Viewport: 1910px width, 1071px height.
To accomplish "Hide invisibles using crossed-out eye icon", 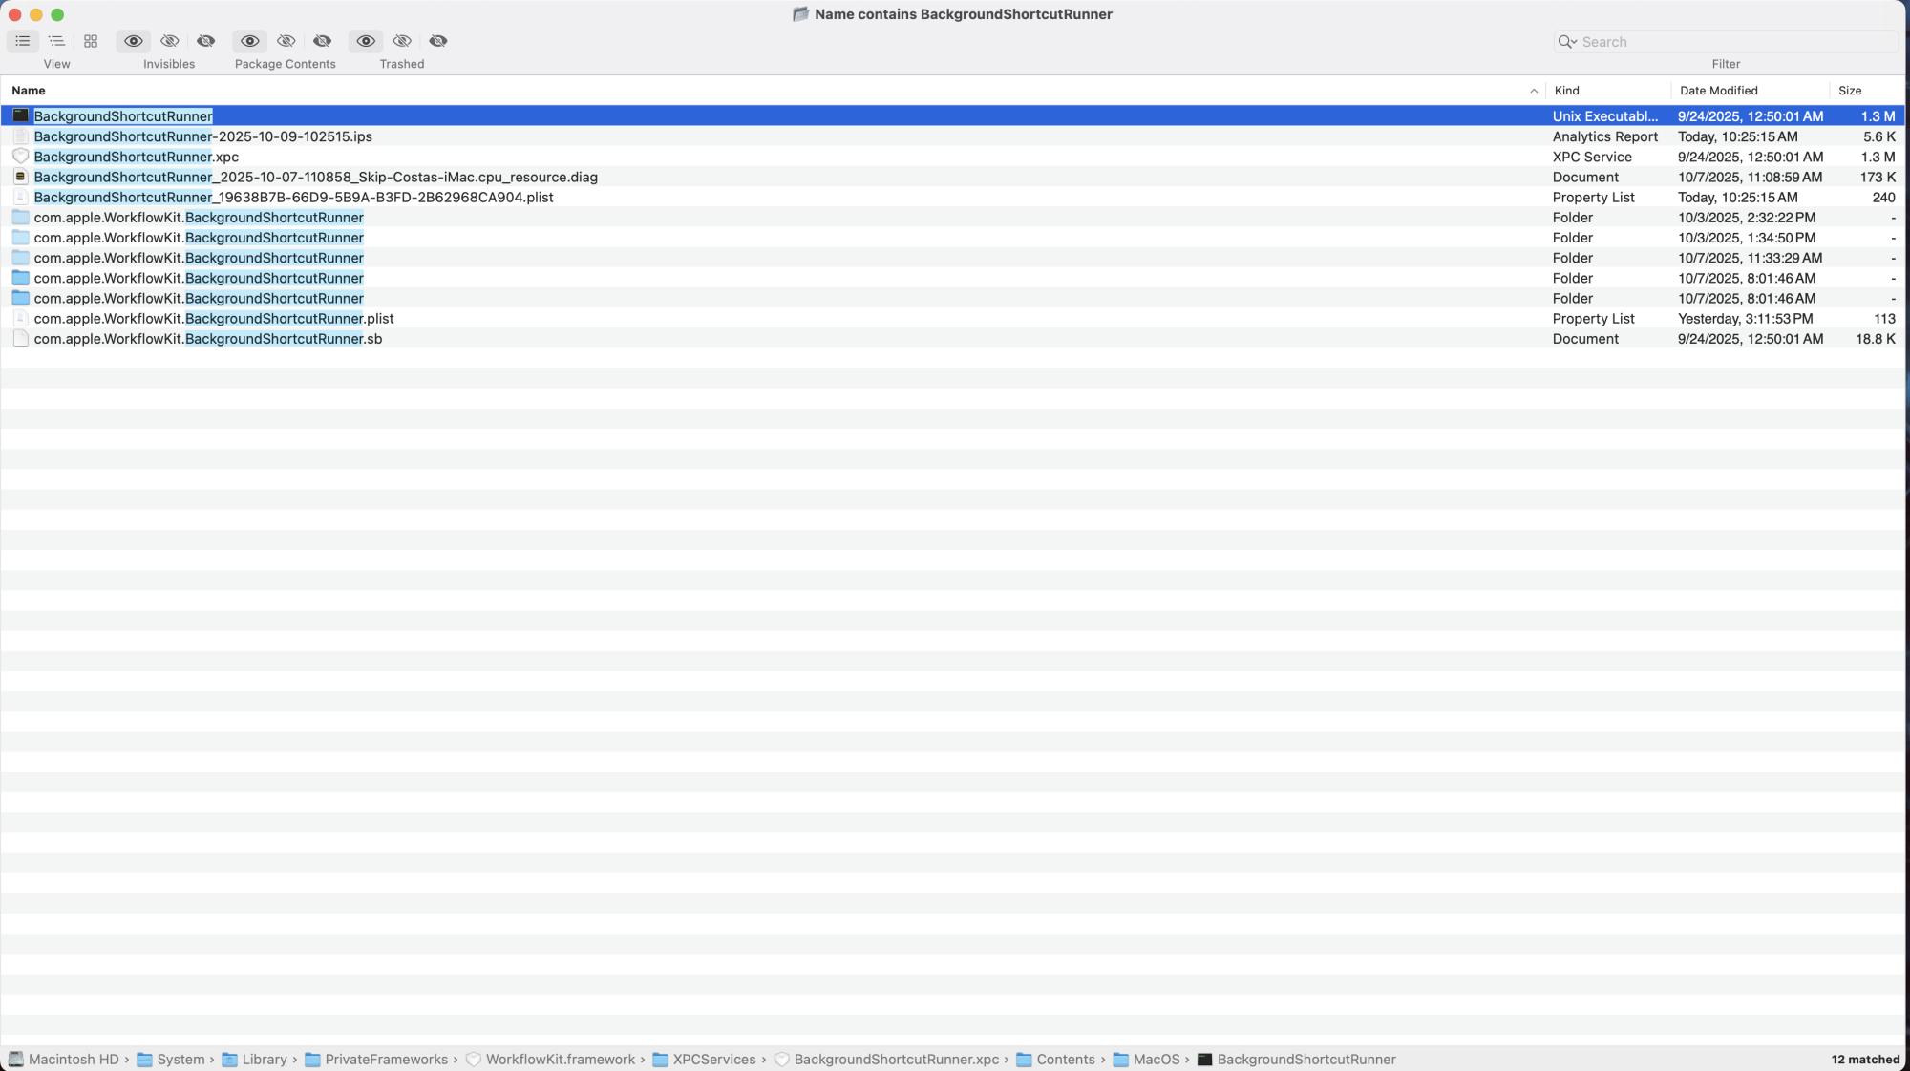I will coord(170,41).
